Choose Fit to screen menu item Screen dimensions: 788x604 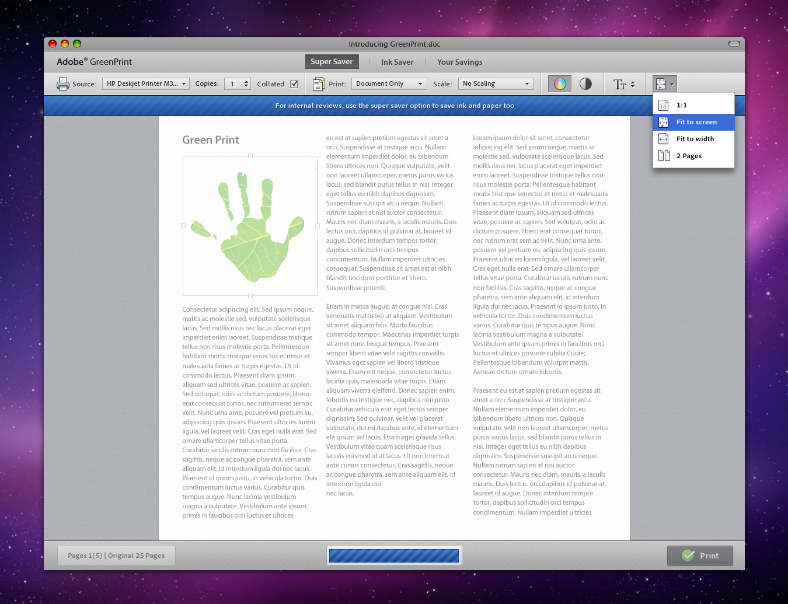[693, 122]
